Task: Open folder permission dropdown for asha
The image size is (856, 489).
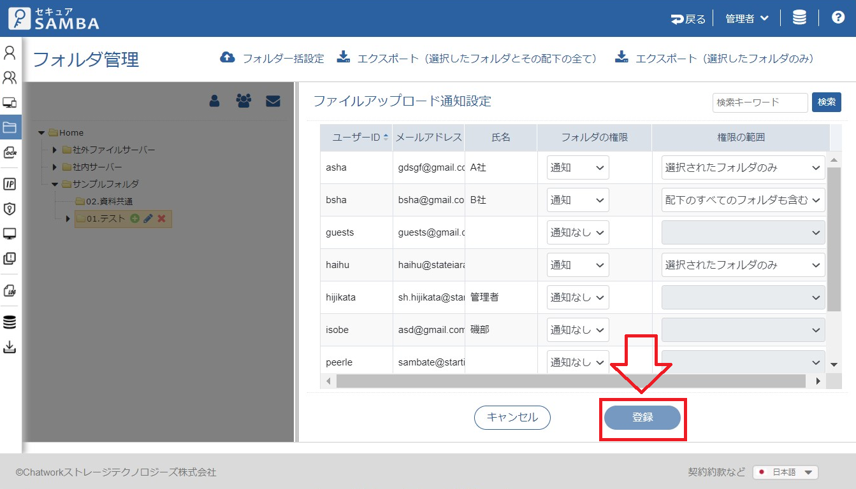Action: (577, 167)
